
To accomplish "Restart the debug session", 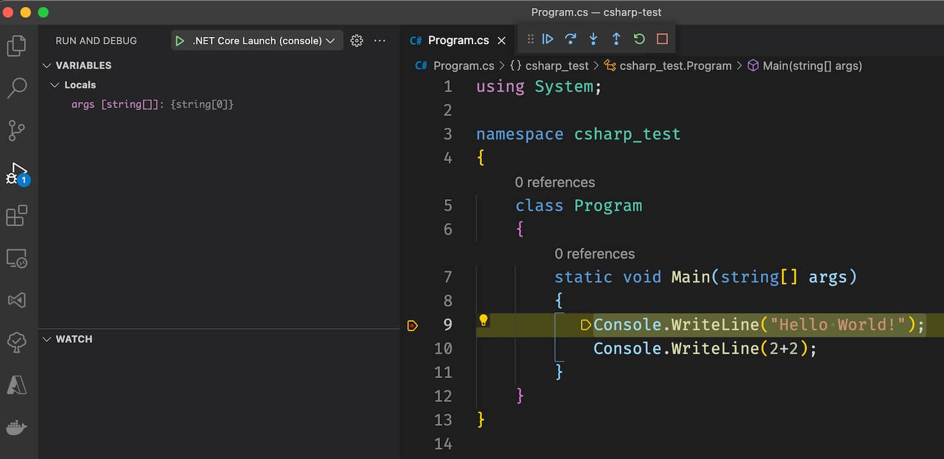I will (639, 39).
